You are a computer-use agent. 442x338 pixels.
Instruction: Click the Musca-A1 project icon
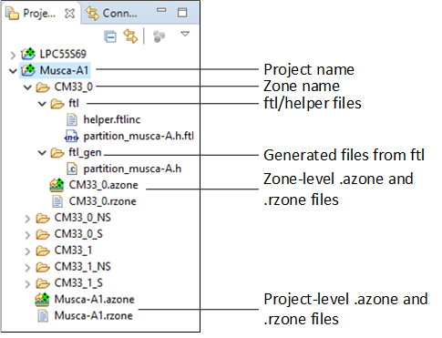(x=28, y=70)
